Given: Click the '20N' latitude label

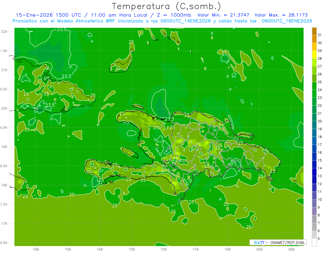Looking at the screenshot, I should tap(5, 109).
